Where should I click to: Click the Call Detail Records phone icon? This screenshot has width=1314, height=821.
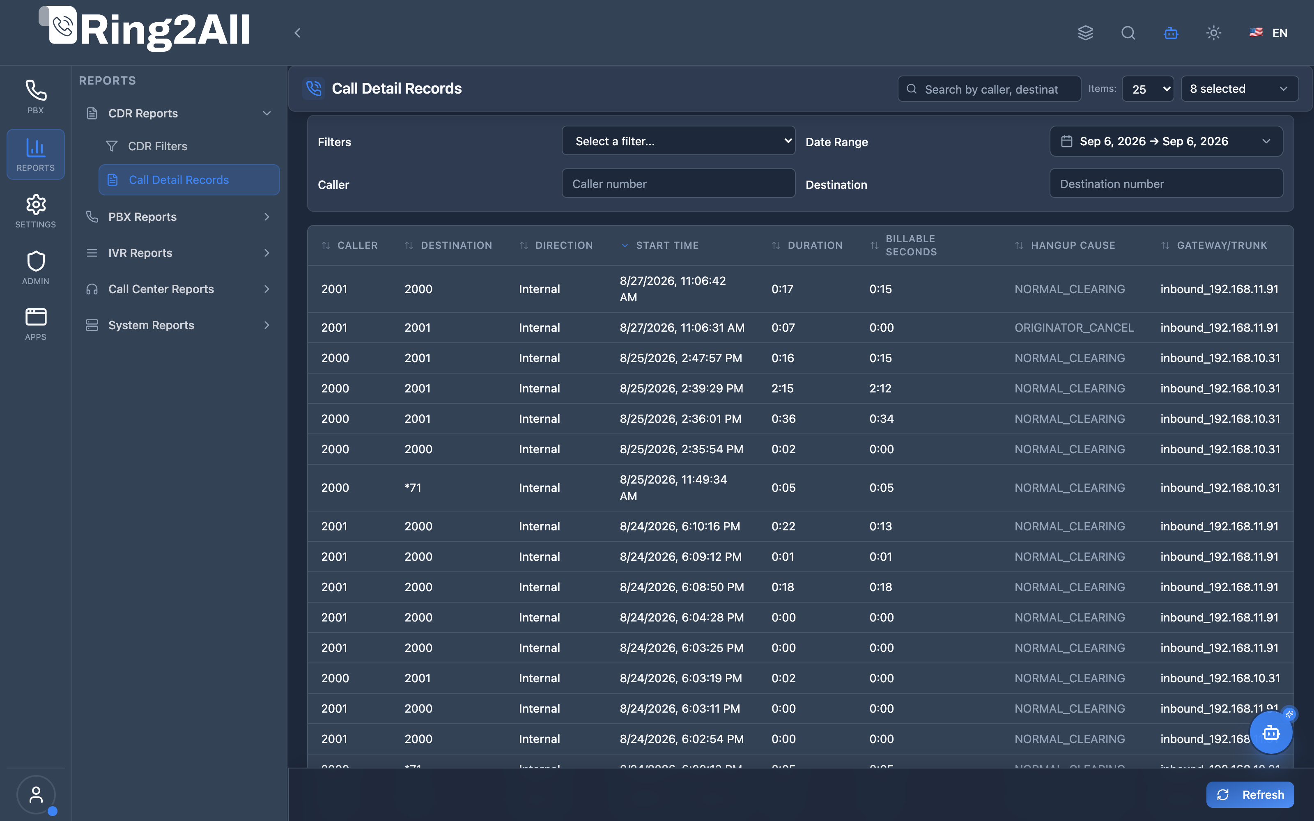[x=314, y=89]
